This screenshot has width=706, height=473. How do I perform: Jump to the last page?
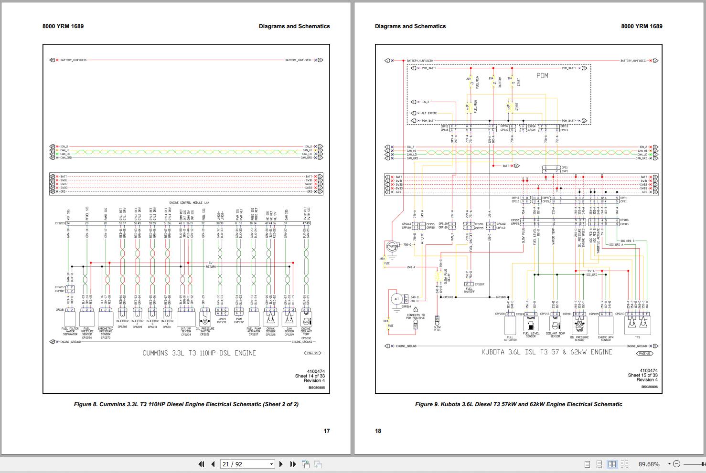(293, 464)
